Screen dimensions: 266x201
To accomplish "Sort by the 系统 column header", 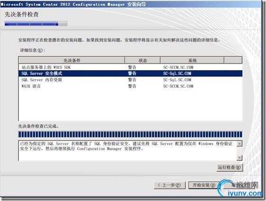I will tap(192, 60).
